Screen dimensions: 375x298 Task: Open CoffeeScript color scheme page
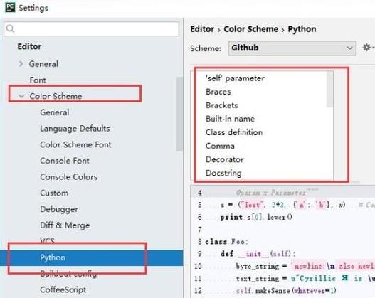(x=63, y=289)
